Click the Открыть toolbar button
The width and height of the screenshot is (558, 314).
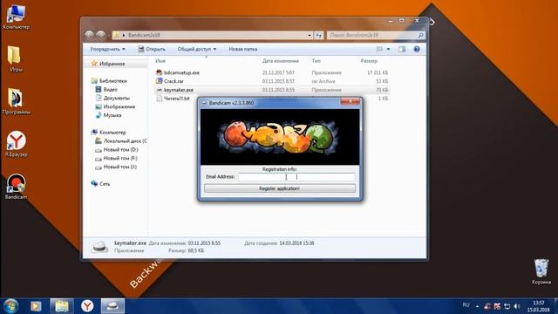pos(152,49)
